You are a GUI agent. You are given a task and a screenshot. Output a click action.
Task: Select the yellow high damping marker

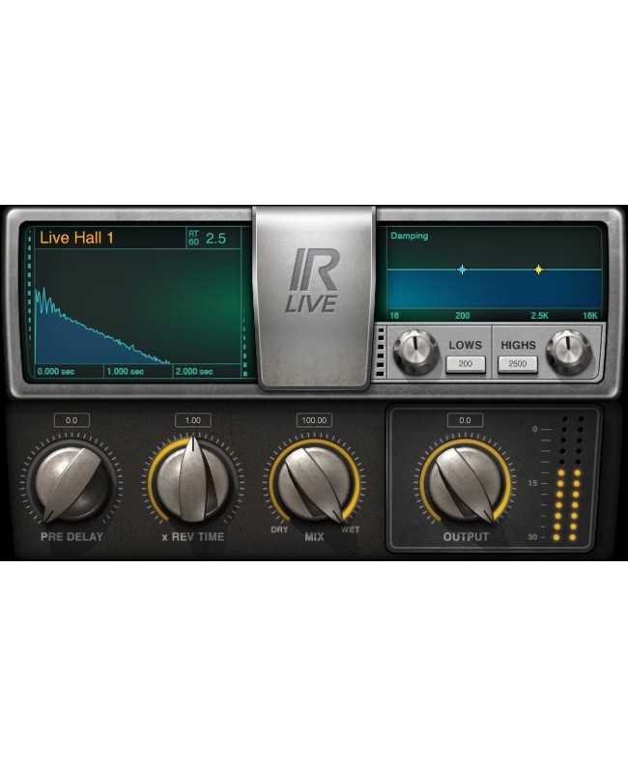(538, 270)
